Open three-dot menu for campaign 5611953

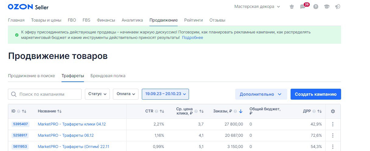click(333, 147)
